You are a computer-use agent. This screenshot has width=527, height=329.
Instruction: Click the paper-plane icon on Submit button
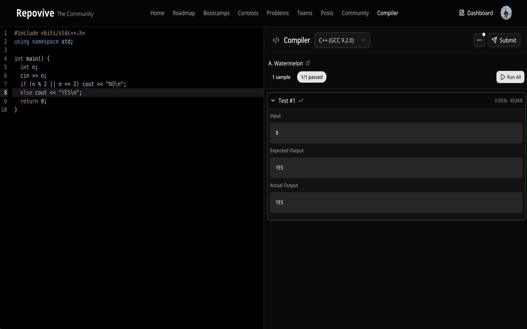click(x=494, y=40)
